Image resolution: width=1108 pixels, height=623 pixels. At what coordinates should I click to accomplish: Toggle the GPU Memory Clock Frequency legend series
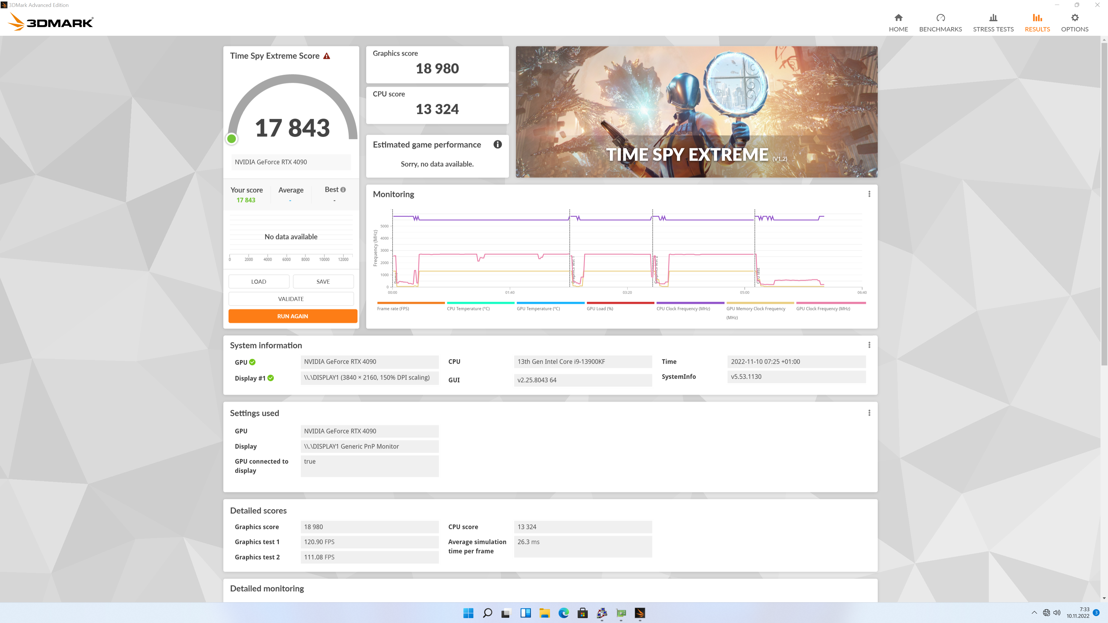tap(760, 311)
